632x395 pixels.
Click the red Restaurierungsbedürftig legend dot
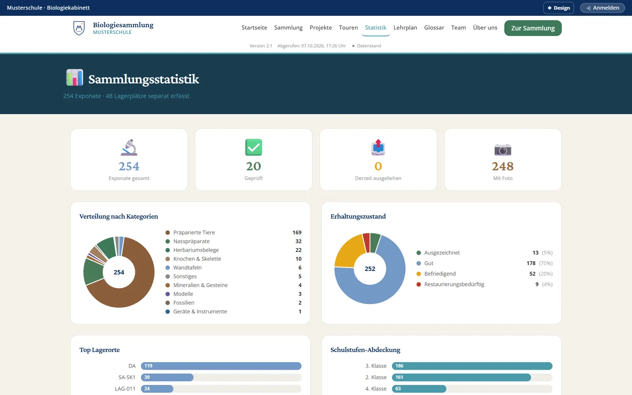(x=419, y=284)
